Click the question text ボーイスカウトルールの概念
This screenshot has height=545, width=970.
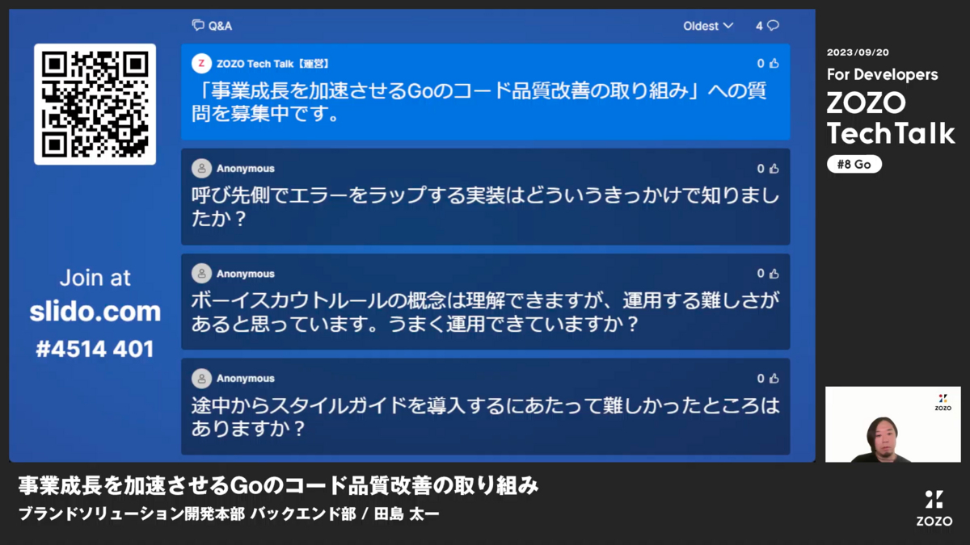point(485,312)
